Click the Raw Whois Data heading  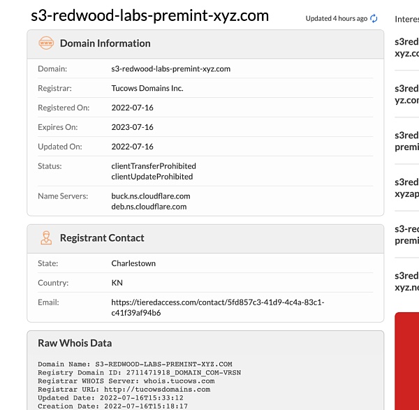[75, 343]
